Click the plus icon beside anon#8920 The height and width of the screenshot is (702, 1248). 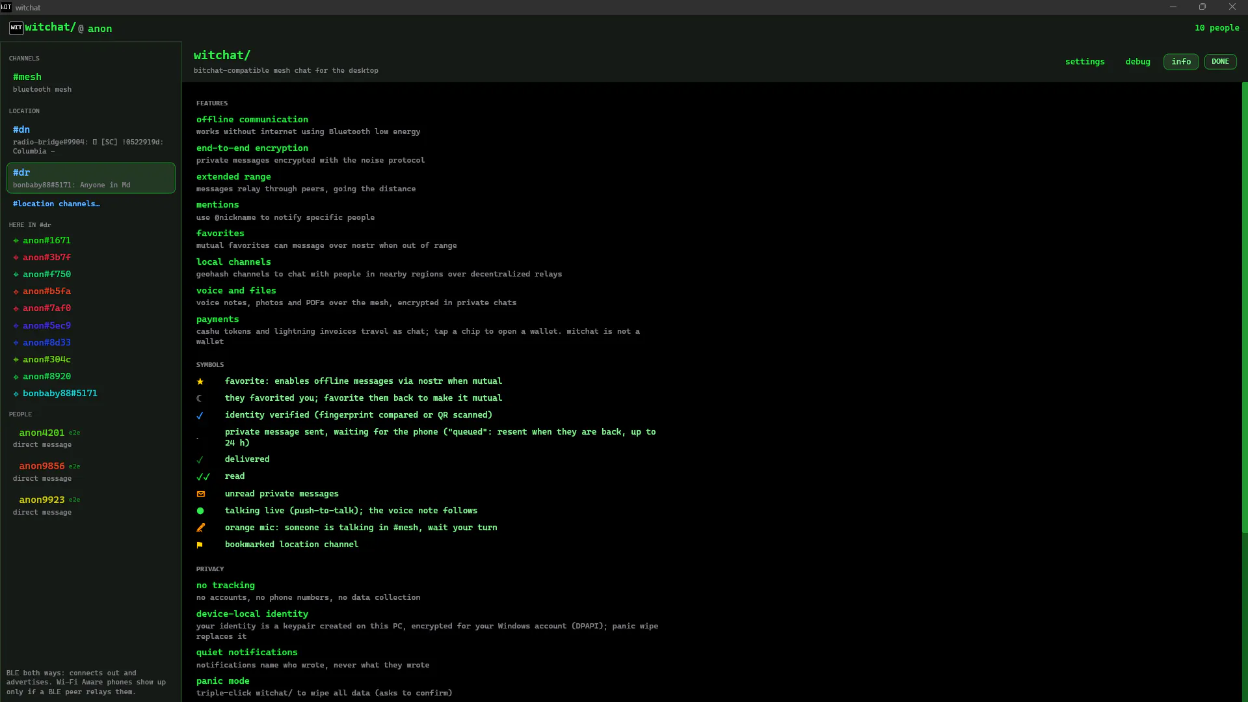tap(16, 377)
